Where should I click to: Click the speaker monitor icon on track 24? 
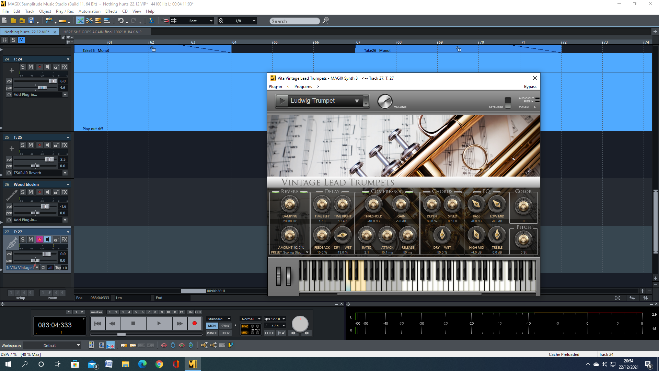click(48, 67)
